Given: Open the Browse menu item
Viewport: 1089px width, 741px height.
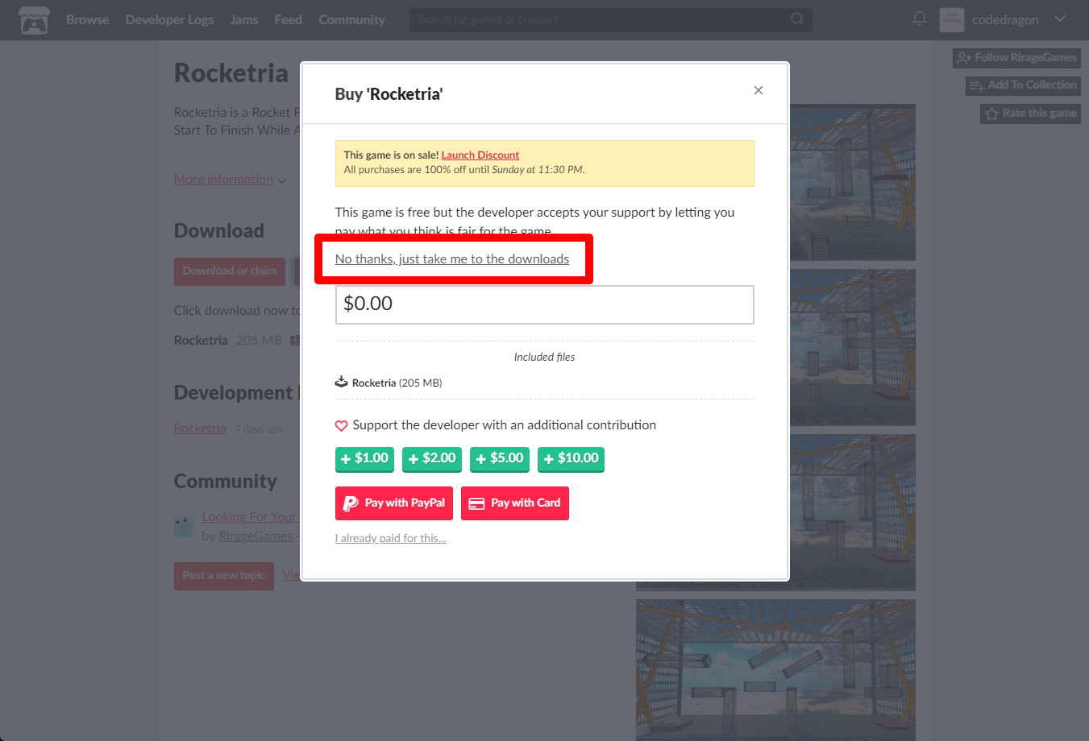Looking at the screenshot, I should tap(88, 19).
